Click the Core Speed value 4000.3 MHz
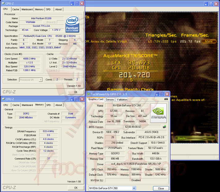This screenshot has height=192, width=220. [29, 59]
